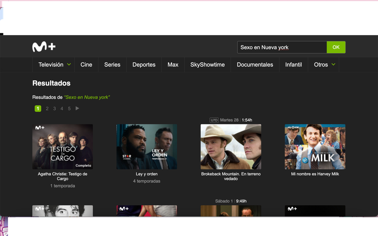Open the Ley y orden poster

coord(147,147)
